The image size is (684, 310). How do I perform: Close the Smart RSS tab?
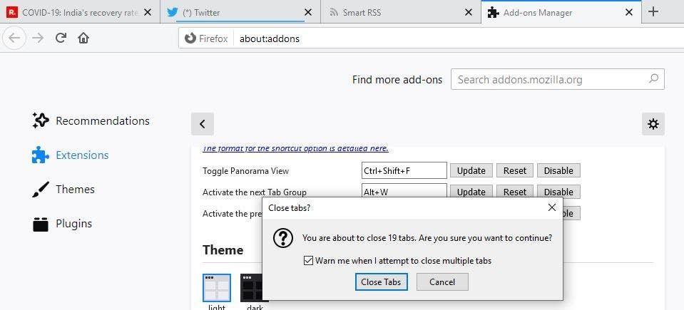point(469,13)
